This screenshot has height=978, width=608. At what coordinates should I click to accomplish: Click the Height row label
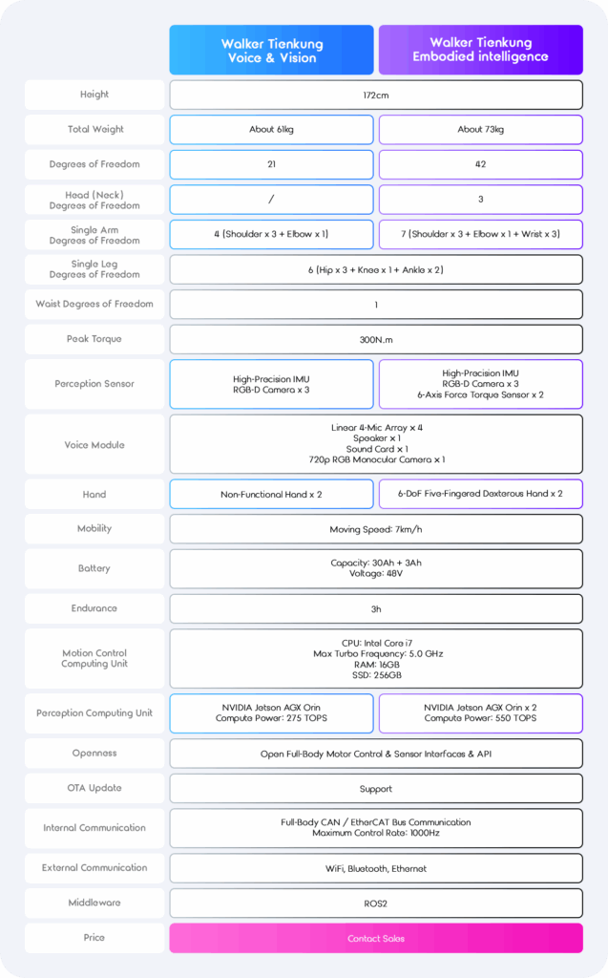click(x=94, y=95)
